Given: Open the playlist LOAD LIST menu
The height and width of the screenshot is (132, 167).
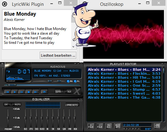Looking at the screenshot, I should point(157,126).
